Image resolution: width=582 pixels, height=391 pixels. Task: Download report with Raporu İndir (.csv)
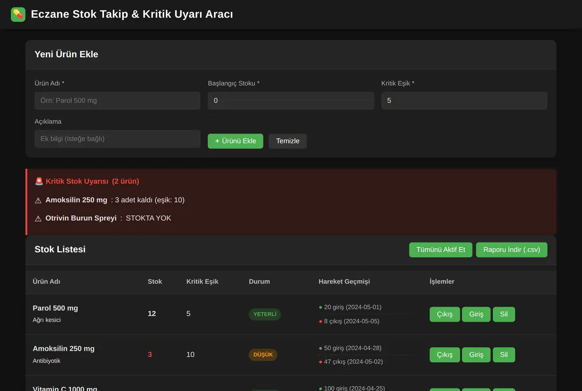pyautogui.click(x=512, y=250)
